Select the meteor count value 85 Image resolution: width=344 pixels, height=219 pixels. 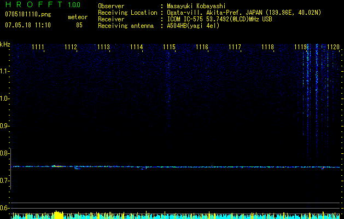(79, 25)
